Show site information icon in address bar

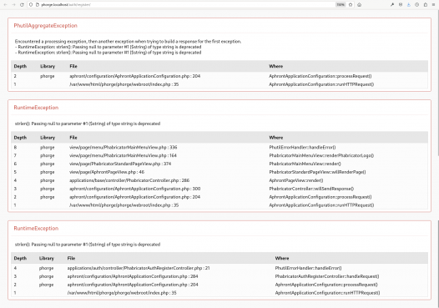point(38,5)
